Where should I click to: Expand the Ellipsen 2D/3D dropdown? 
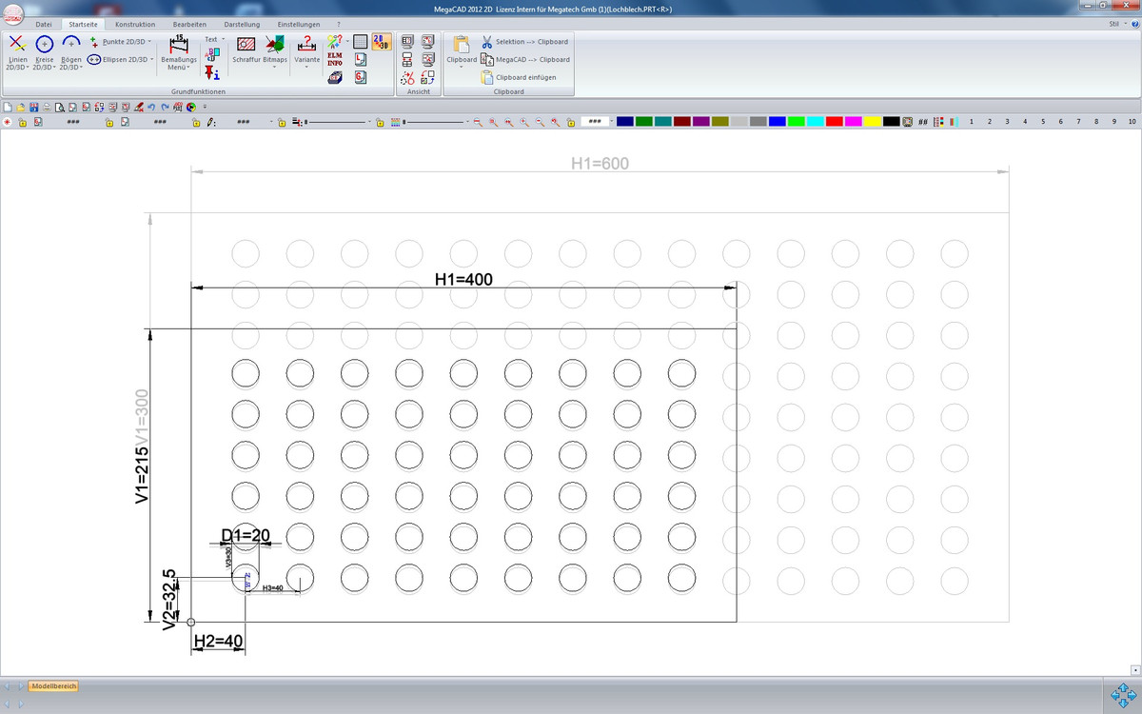tap(151, 59)
